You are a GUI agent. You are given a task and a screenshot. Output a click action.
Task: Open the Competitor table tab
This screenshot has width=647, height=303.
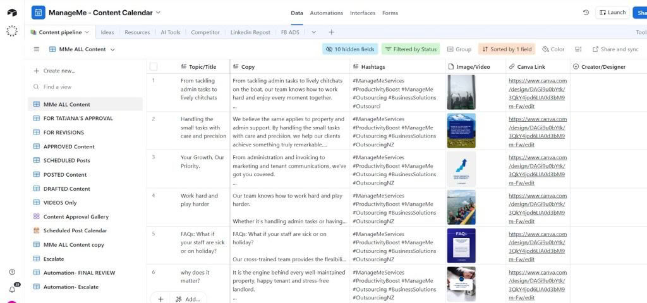[x=205, y=32]
